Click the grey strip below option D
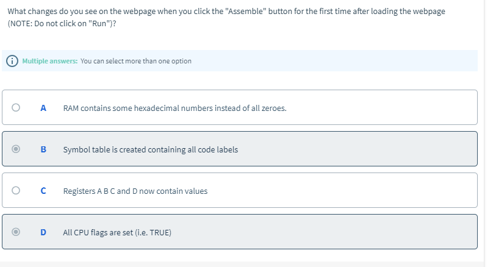This screenshot has width=496, height=267. click(242, 264)
